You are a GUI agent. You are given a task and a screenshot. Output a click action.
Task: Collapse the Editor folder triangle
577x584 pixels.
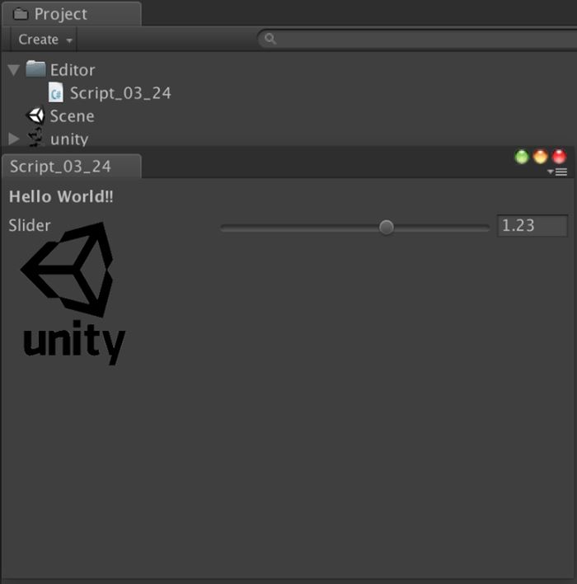(x=14, y=69)
